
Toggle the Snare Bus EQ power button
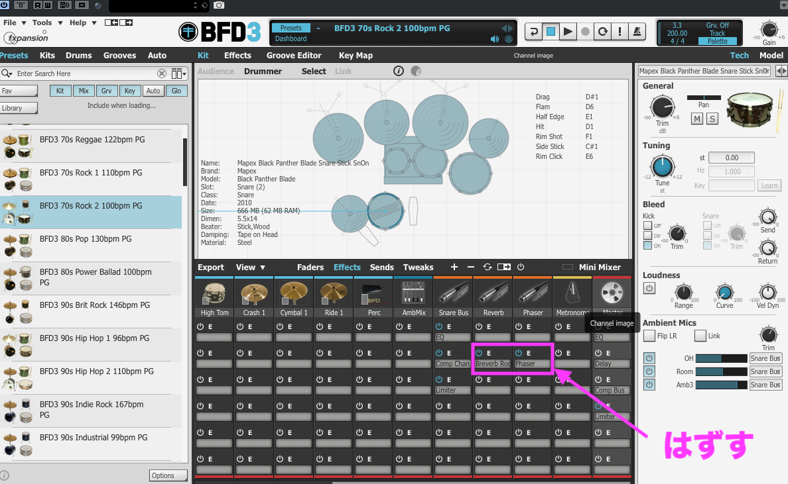pyautogui.click(x=439, y=326)
